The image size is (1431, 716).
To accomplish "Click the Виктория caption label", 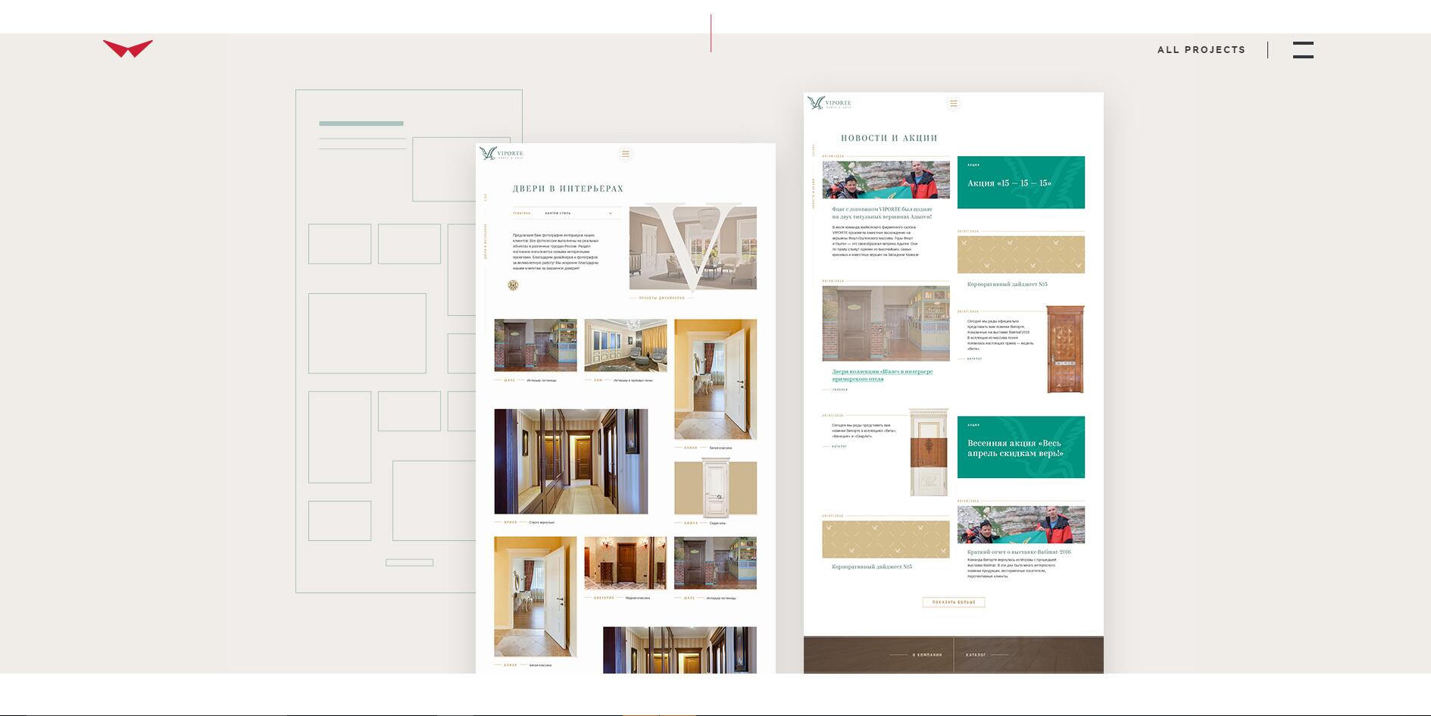I will 604,598.
